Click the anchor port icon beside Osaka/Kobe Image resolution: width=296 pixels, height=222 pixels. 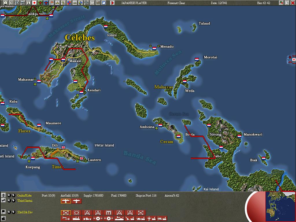[x=3, y=195]
